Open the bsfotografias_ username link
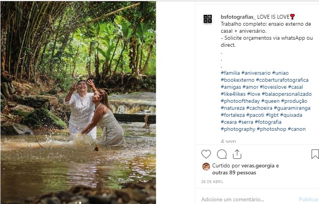The width and height of the screenshot is (319, 204). [238, 17]
